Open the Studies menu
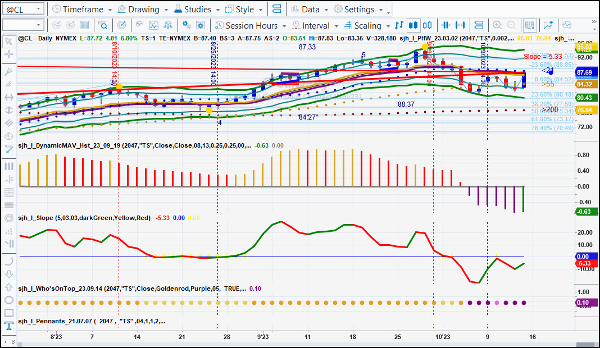This screenshot has width=600, height=348. click(x=193, y=9)
